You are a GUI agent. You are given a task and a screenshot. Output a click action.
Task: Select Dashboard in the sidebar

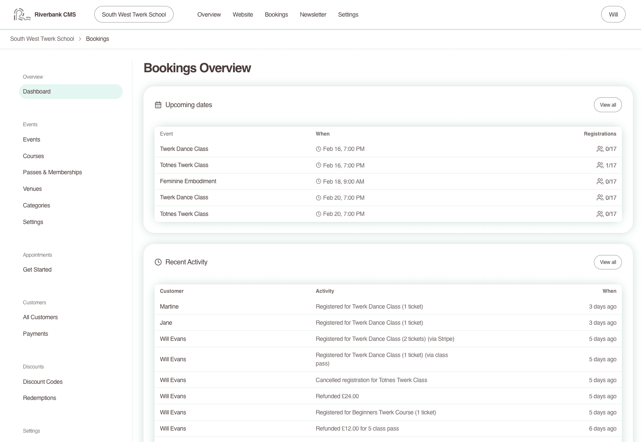37,91
